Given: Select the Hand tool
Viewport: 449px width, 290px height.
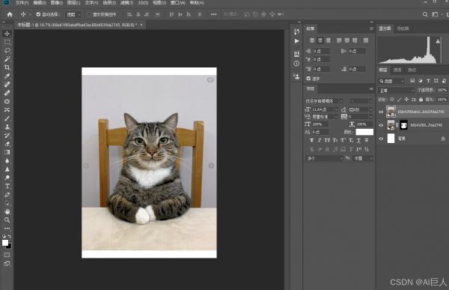Looking at the screenshot, I should tap(7, 211).
